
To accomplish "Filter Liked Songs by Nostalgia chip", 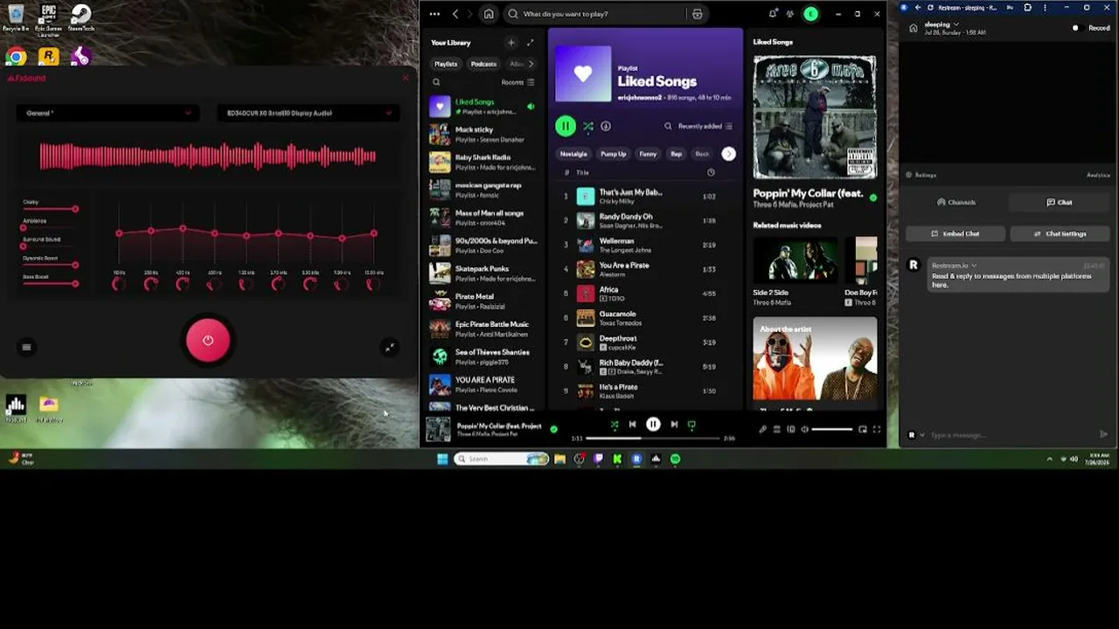I will (573, 154).
